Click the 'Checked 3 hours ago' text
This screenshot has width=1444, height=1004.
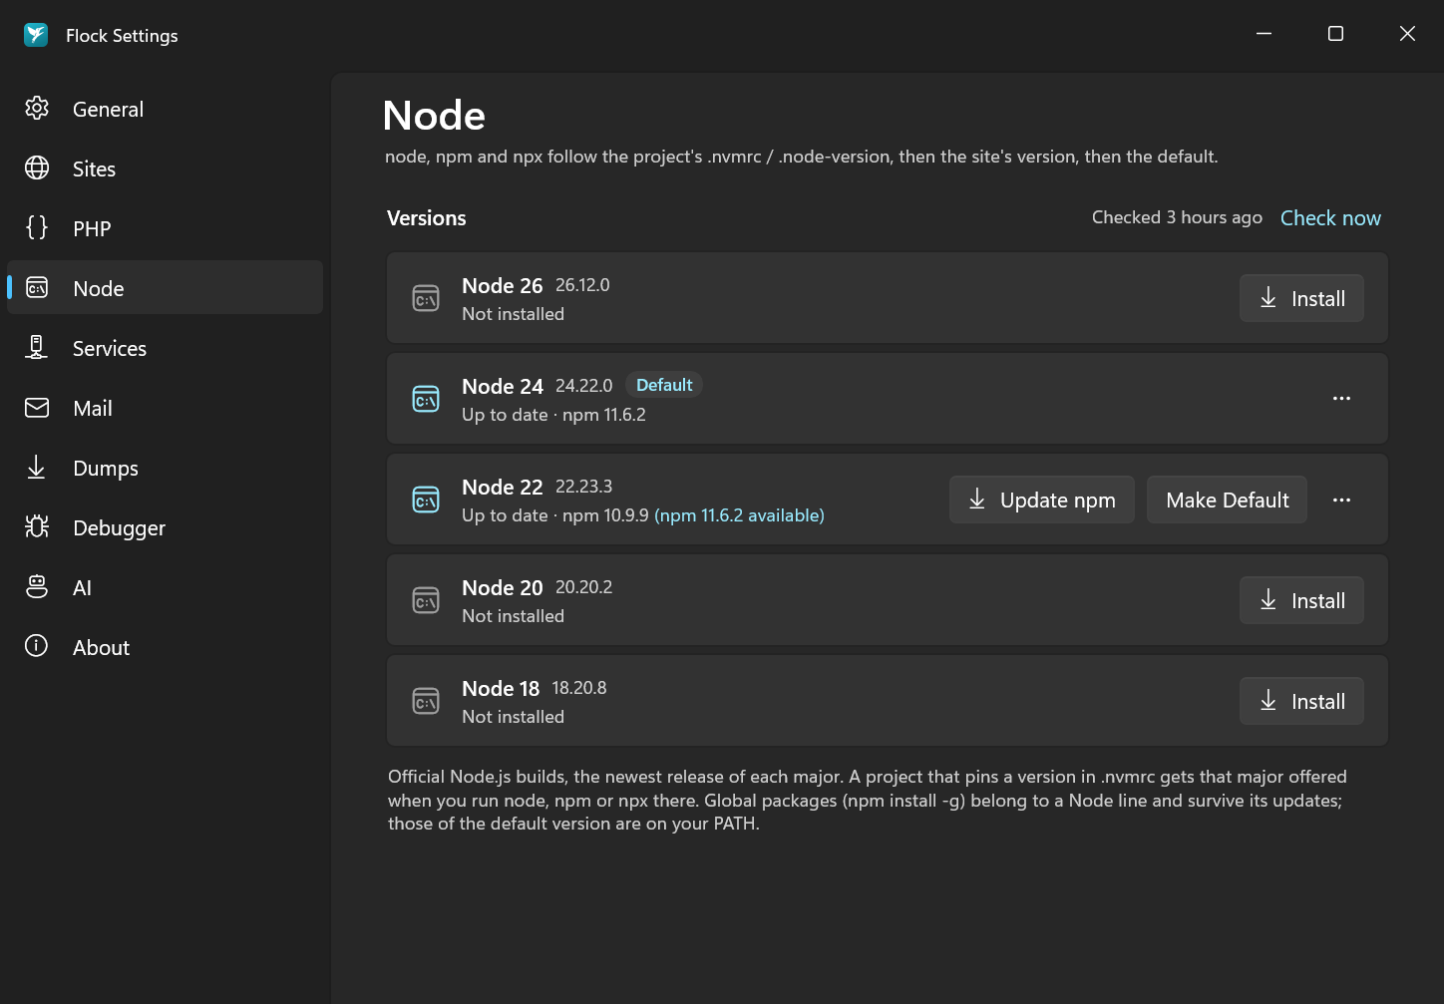coord(1177,217)
